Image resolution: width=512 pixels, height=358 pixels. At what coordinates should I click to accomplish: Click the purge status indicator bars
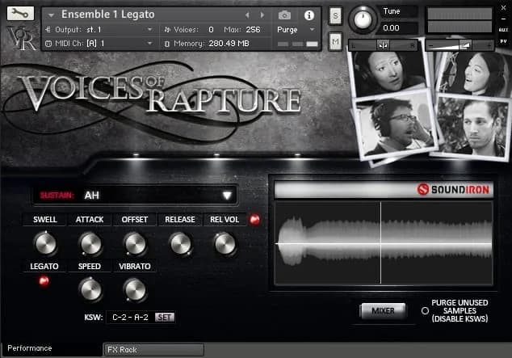tap(297, 44)
